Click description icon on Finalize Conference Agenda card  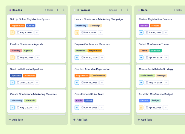coord(37,58)
